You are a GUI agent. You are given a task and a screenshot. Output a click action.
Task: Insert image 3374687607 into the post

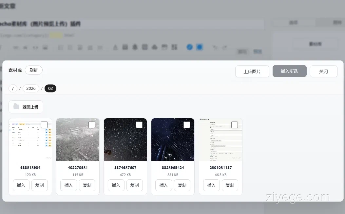click(116, 185)
